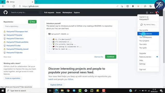Screen dimensions: 165x93
Task: Select Your codespaces in user menu
Action: 148,37
